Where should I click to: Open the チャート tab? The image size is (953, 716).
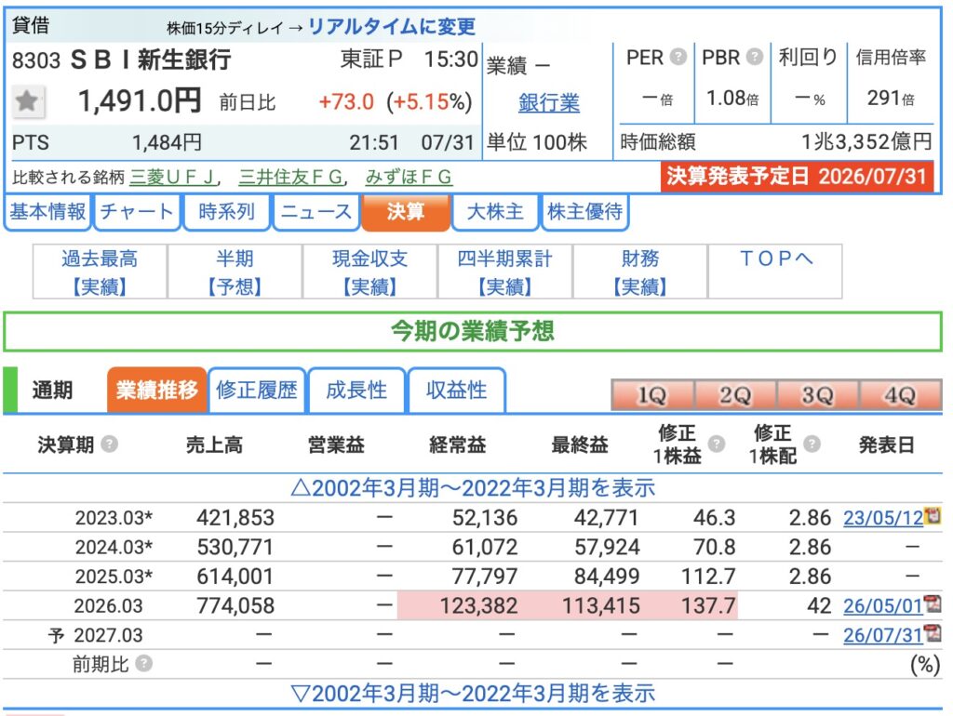click(x=137, y=212)
